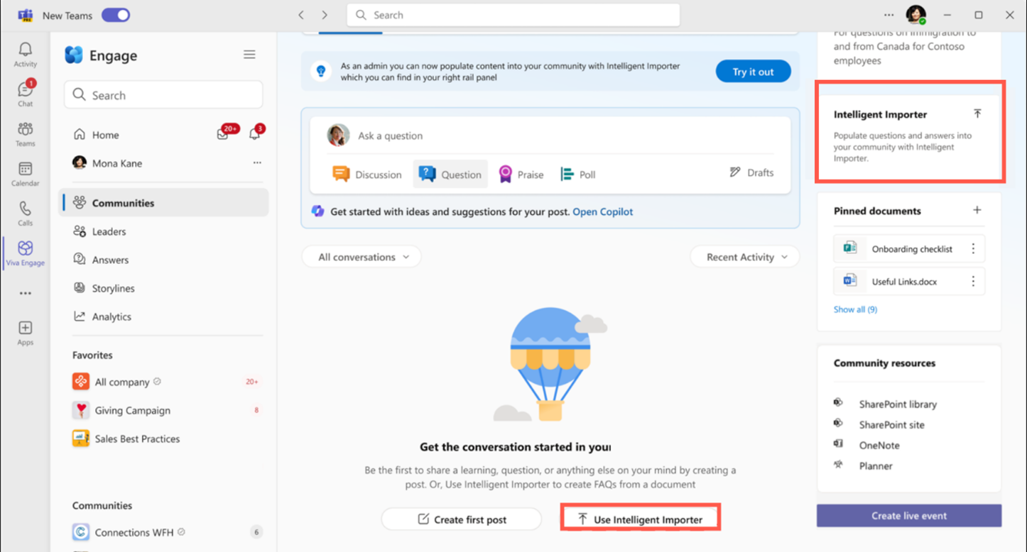This screenshot has height=552, width=1027.
Task: Open the Teams section in the left rail
Action: [x=25, y=133]
